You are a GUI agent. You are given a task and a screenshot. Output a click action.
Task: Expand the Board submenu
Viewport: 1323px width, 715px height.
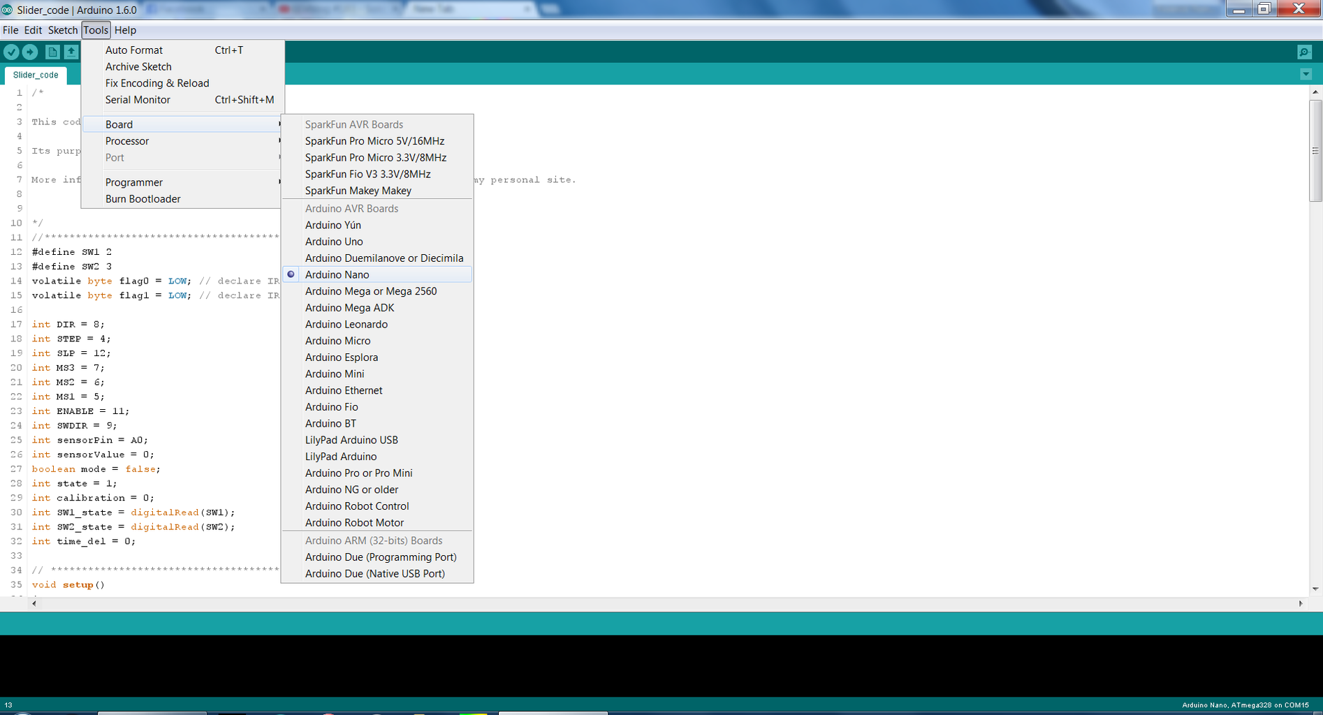coord(183,124)
